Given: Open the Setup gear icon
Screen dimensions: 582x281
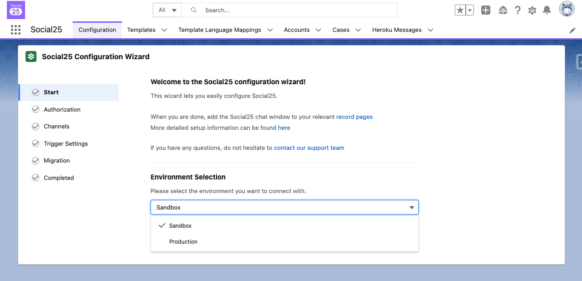Looking at the screenshot, I should [x=532, y=10].
